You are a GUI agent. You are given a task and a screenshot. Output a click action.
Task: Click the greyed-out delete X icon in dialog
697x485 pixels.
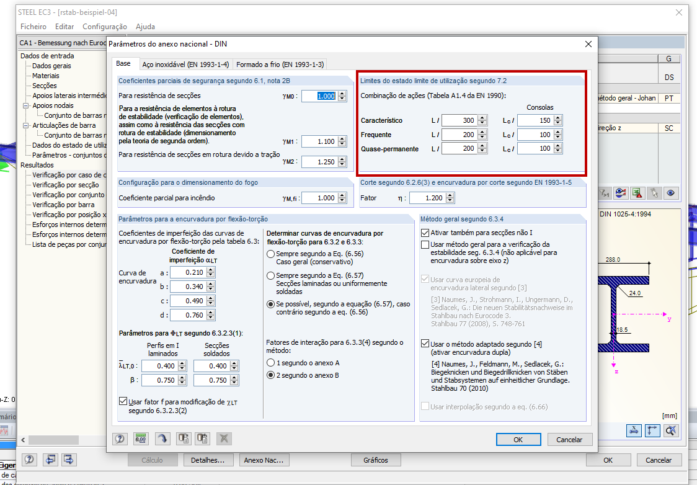click(224, 438)
